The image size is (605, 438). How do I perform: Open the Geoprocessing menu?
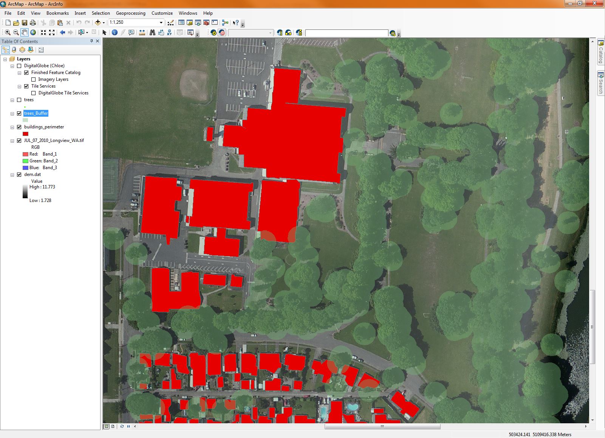131,13
